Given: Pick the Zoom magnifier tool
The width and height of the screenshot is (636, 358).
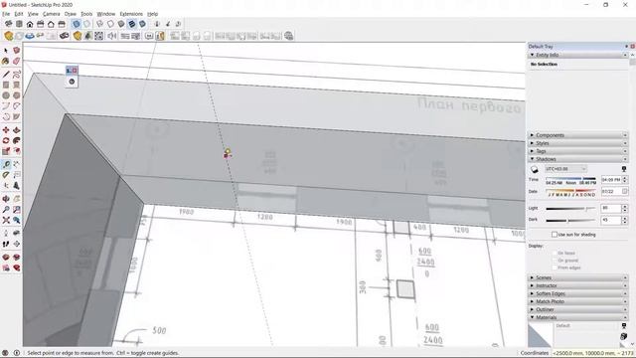Looking at the screenshot, I should [x=6, y=210].
